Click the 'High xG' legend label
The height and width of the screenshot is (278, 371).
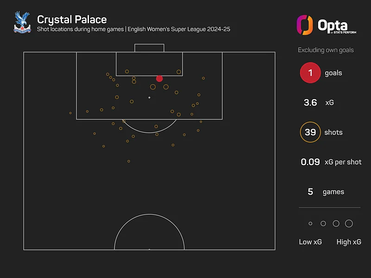(349, 242)
